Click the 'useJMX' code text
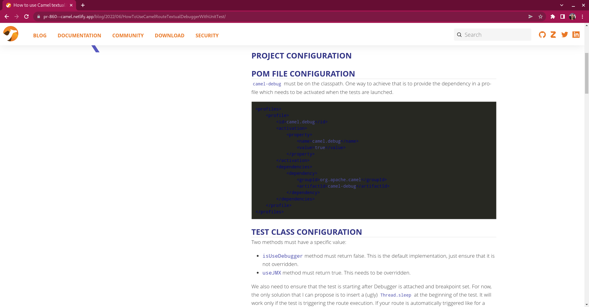Viewport: 589px width, 307px height. [272, 273]
